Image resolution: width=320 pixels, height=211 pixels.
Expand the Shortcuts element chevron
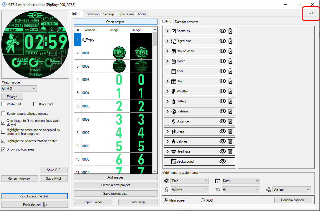coord(168,31)
